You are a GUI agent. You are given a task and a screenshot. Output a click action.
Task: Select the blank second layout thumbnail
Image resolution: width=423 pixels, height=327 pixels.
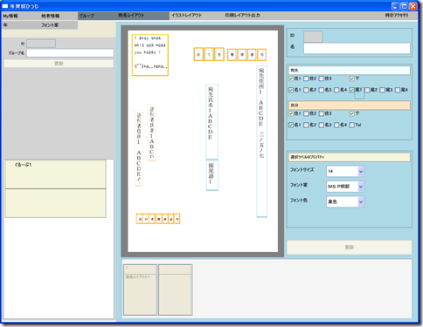coord(176,290)
